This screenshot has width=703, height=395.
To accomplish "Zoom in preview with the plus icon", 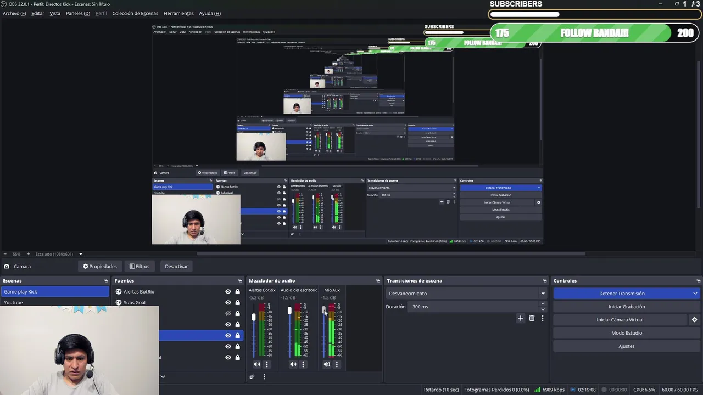I will (29, 254).
